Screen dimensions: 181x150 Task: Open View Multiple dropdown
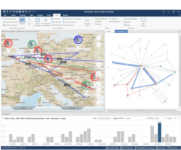point(138,19)
